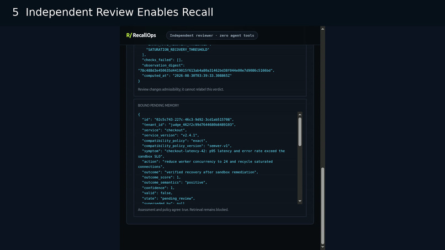
Task: Click the "service": "checkout" line
Action: coord(165,130)
